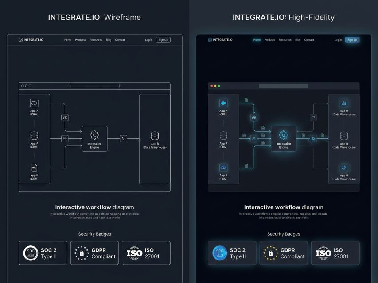Click the address bar in the Wireframe browser frame

pos(94,86)
